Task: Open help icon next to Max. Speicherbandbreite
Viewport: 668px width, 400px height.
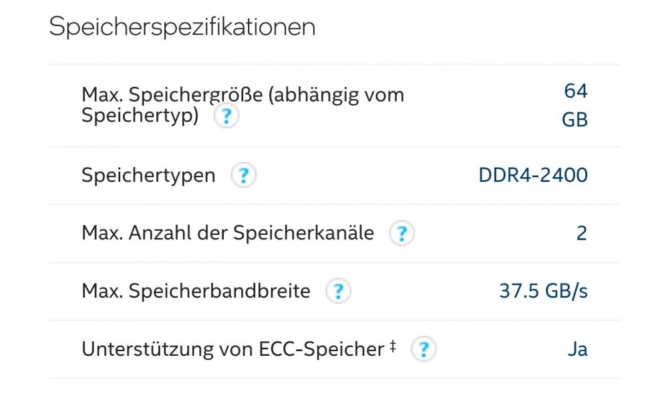Action: point(338,291)
